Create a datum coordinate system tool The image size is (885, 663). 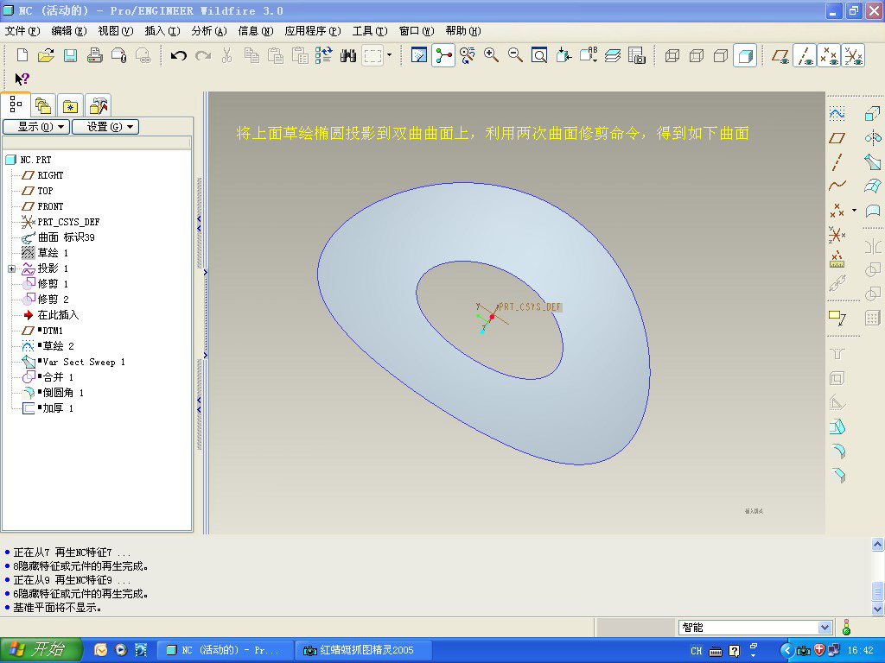coord(837,233)
